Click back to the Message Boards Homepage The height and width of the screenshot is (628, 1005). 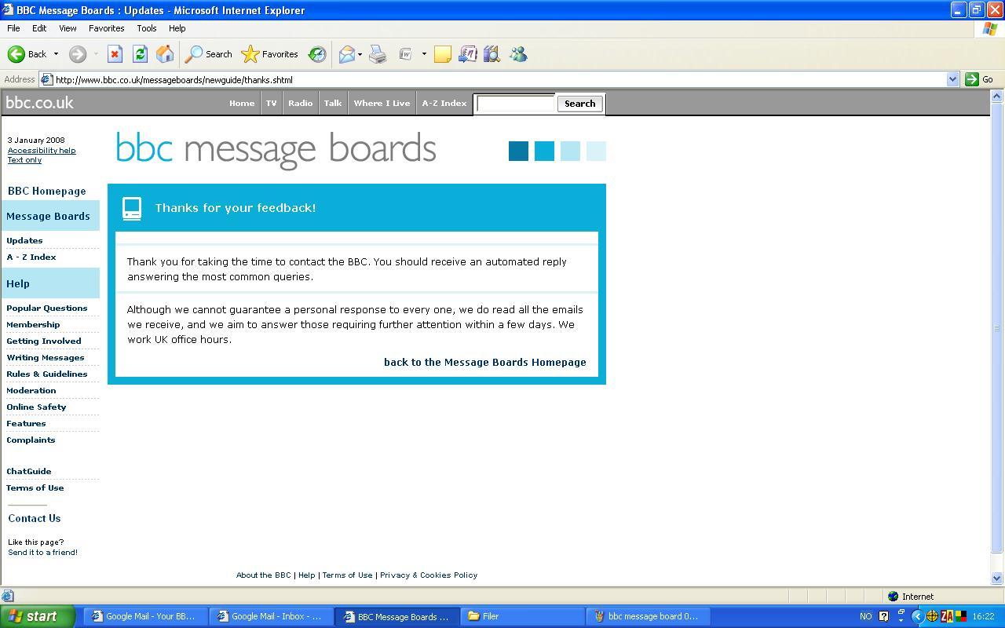[x=485, y=362]
